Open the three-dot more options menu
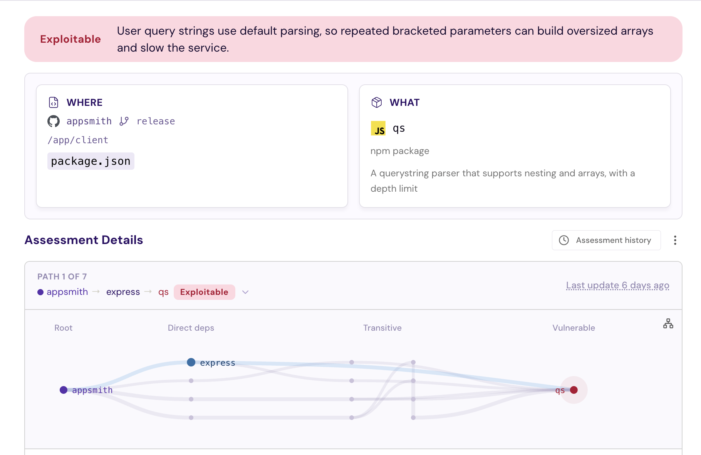701x455 pixels. (x=675, y=240)
